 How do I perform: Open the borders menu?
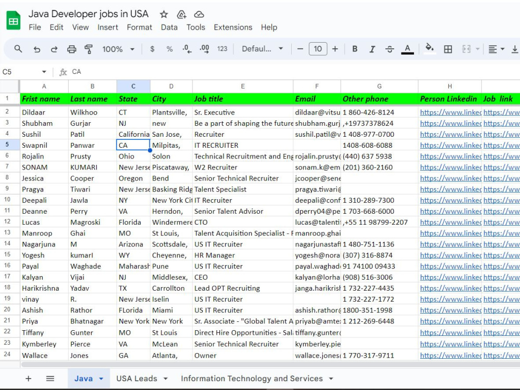coord(448,49)
